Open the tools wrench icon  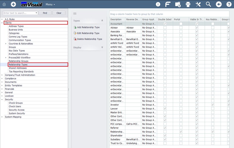pos(198,4)
